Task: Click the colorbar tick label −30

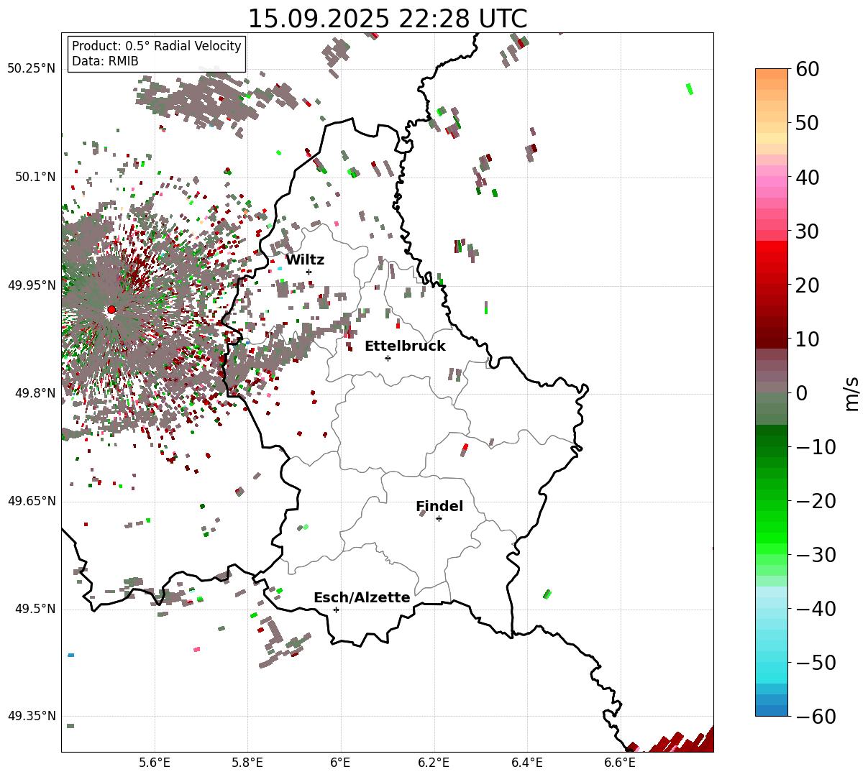Action: point(815,555)
